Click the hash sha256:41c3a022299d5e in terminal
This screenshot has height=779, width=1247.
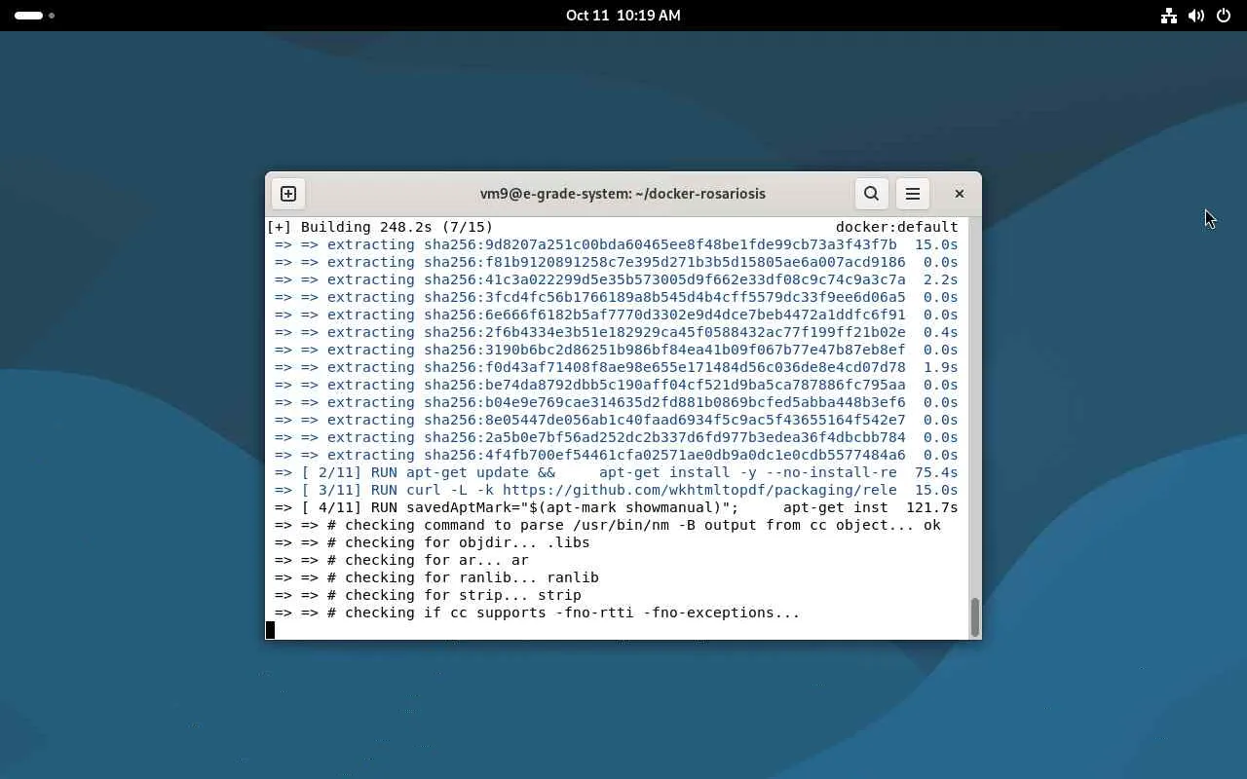tap(664, 279)
